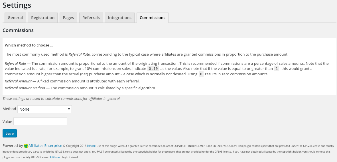This screenshot has width=337, height=162.
Task: Click the Settings page title
Action: (17, 5)
